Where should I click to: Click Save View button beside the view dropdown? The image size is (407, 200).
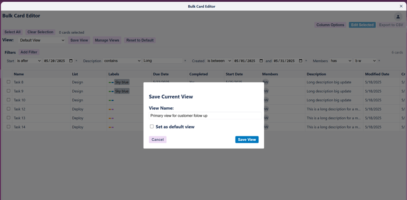(x=79, y=40)
